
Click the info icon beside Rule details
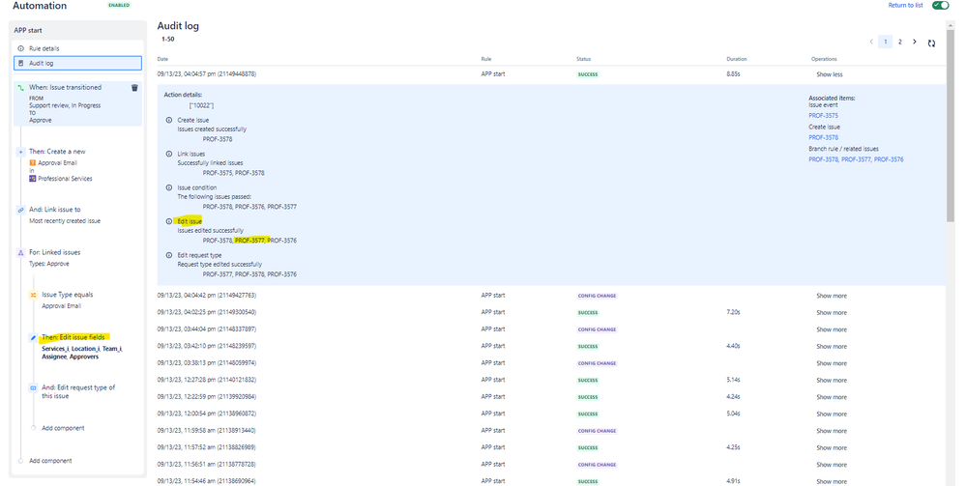21,48
